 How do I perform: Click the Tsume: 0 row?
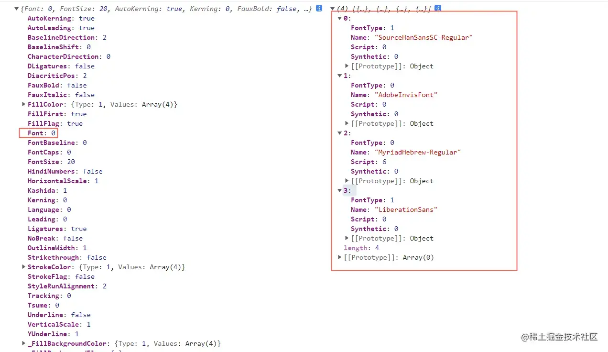(x=43, y=305)
